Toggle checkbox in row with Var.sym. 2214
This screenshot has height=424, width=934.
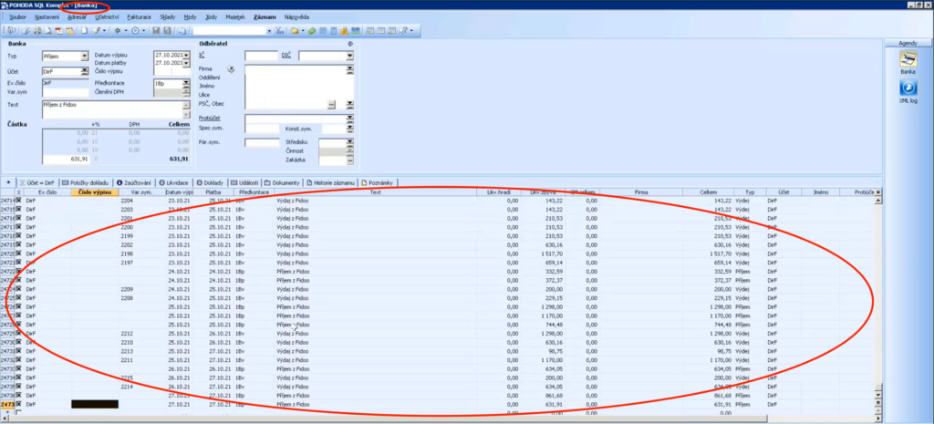pos(18,386)
